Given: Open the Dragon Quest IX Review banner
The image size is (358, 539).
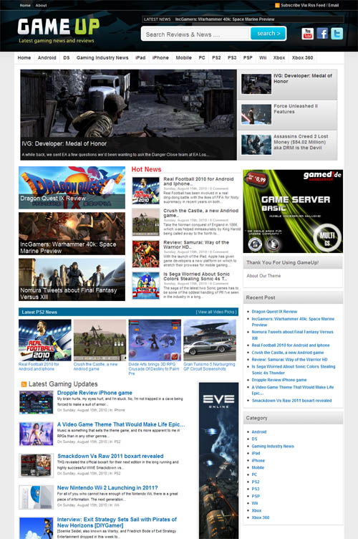Looking at the screenshot, I should [72, 188].
